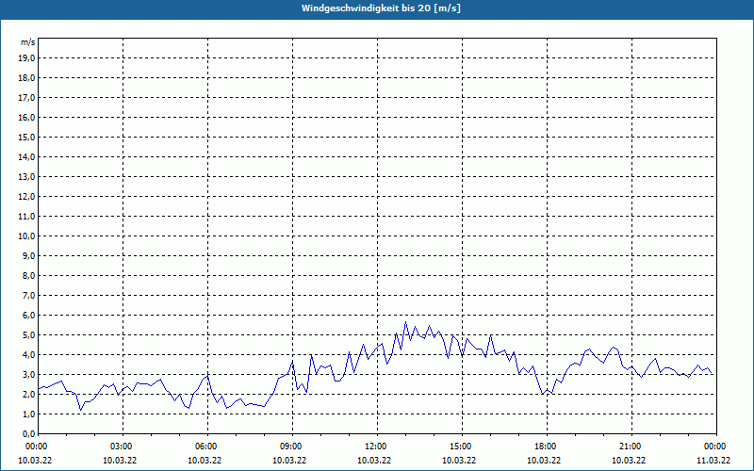Click the "4,0" y-axis value
Image resolution: width=754 pixels, height=471 pixels.
(29, 354)
